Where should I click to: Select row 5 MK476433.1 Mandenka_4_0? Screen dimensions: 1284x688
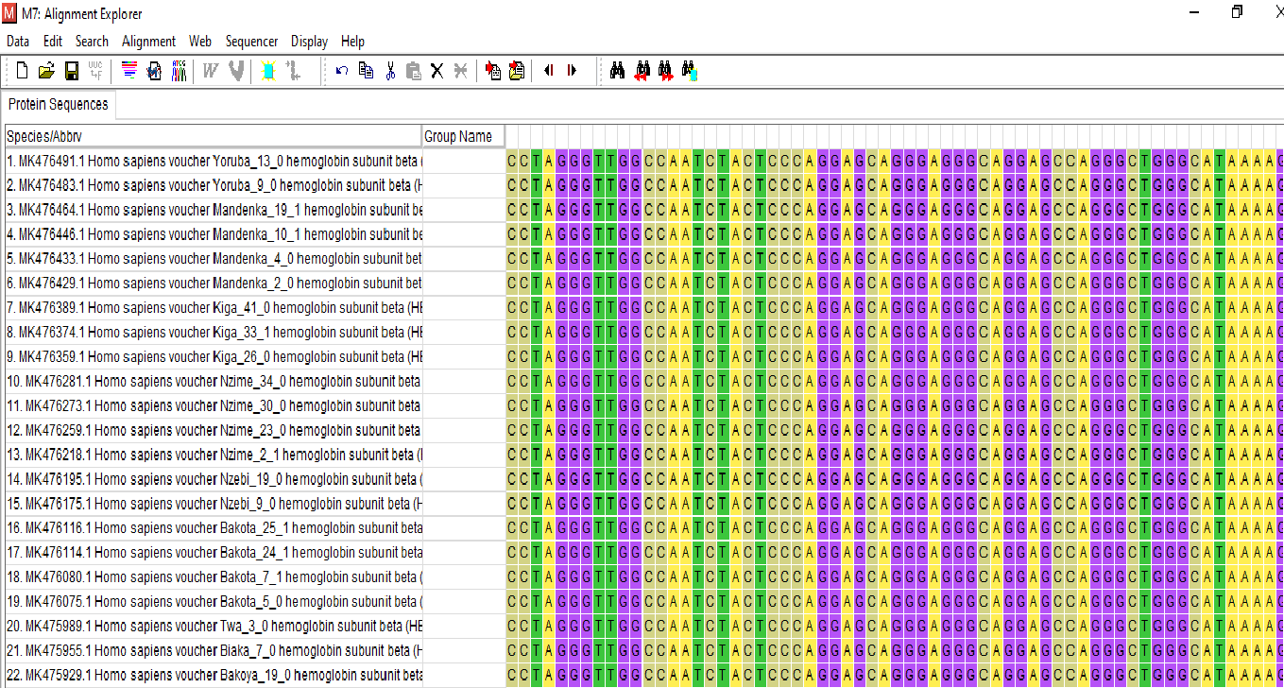[214, 259]
